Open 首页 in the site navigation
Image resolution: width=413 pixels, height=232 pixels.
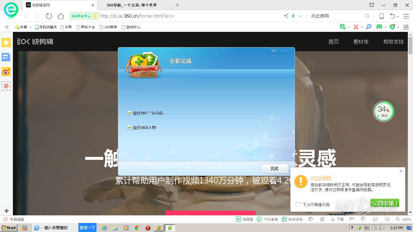pyautogui.click(x=334, y=42)
